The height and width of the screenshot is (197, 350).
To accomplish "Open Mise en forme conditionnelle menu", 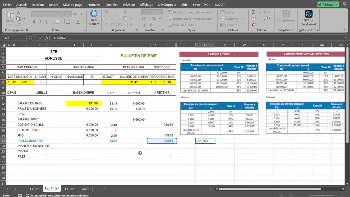I will pos(191,12).
